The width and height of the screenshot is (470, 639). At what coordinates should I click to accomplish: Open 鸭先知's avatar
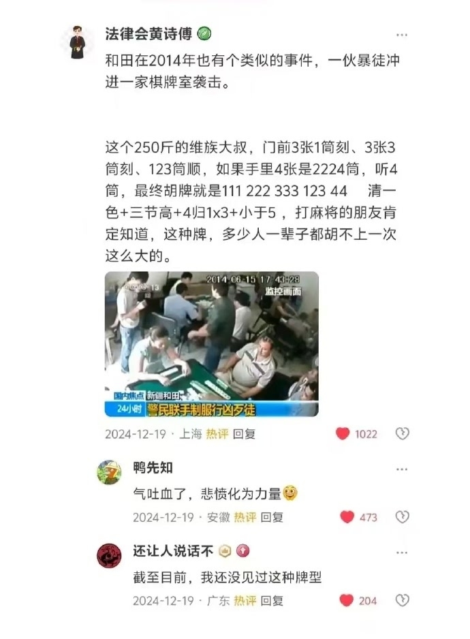click(109, 473)
